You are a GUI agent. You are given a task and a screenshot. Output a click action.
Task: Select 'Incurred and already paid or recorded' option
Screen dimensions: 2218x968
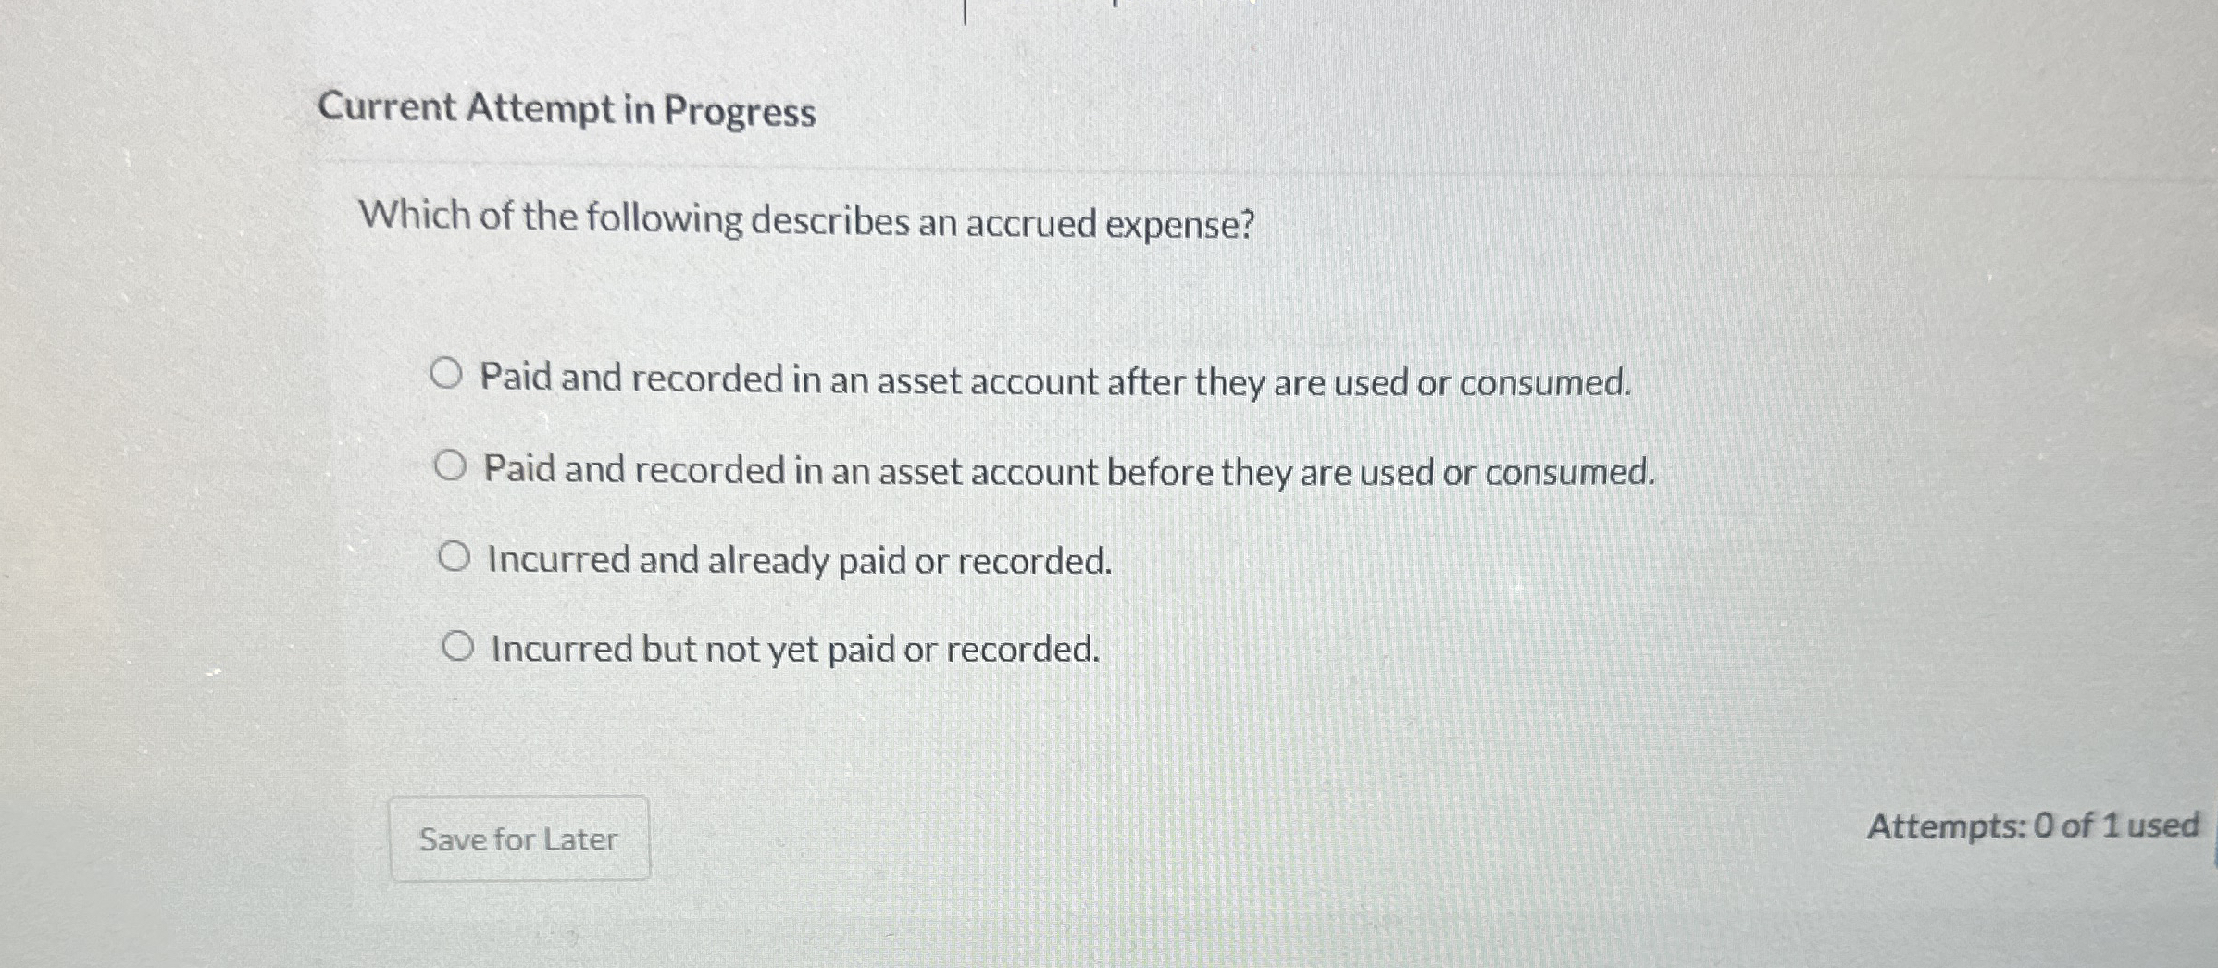click(x=457, y=558)
